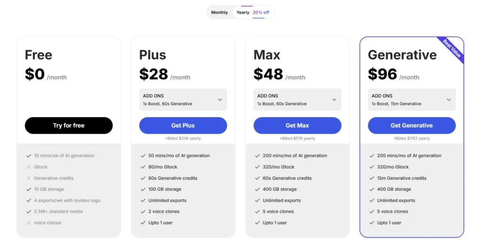Click checkmark beside 50 mins/mo of AI generation
The height and width of the screenshot is (243, 481).
coord(143,156)
